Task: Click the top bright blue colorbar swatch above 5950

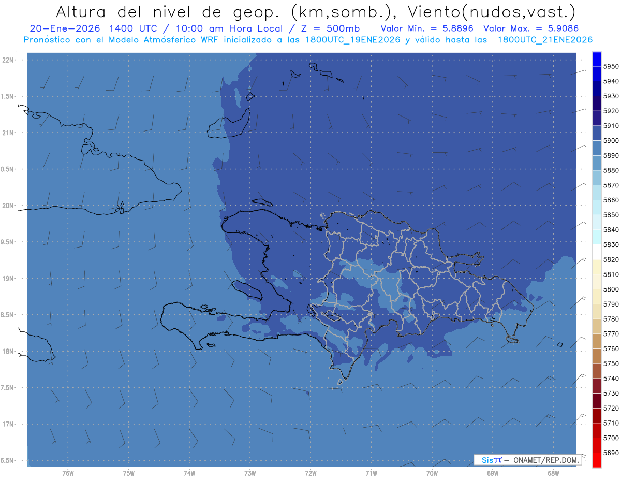Action: [x=597, y=59]
